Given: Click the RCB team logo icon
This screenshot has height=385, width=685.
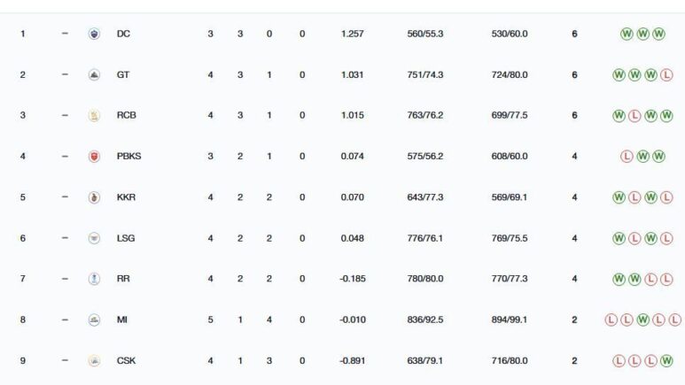Looking at the screenshot, I should coord(94,116).
